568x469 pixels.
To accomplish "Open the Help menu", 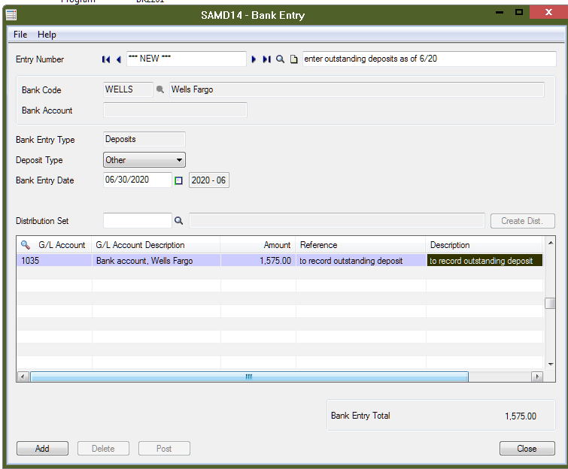I will click(x=47, y=35).
